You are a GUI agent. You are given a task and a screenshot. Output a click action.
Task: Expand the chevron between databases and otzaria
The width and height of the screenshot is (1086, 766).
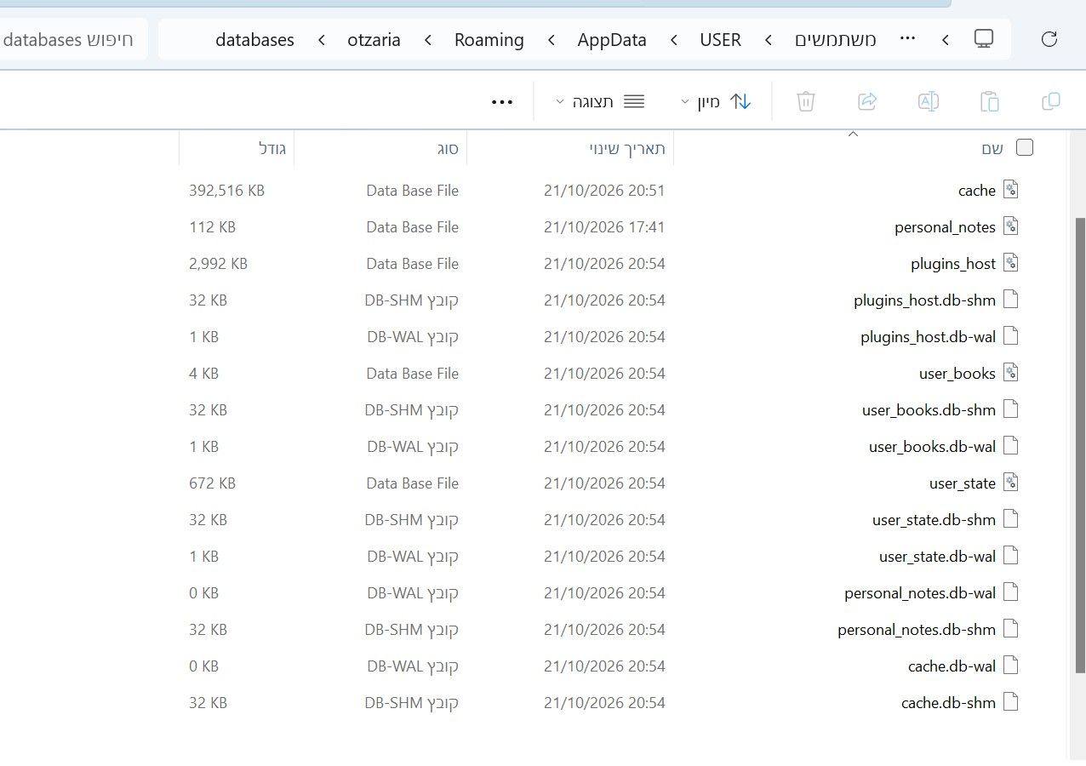coord(322,40)
